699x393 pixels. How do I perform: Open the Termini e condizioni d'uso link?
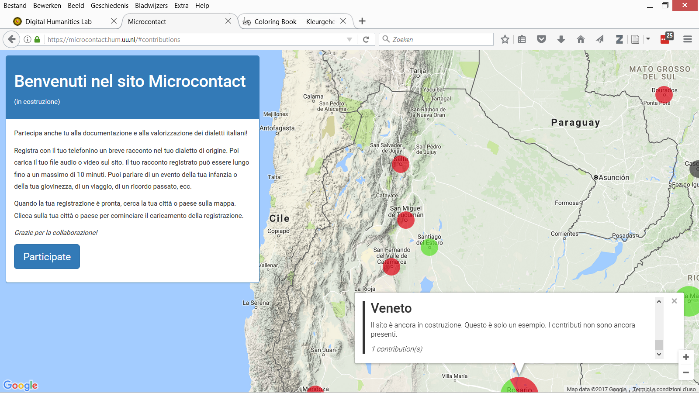[664, 390]
